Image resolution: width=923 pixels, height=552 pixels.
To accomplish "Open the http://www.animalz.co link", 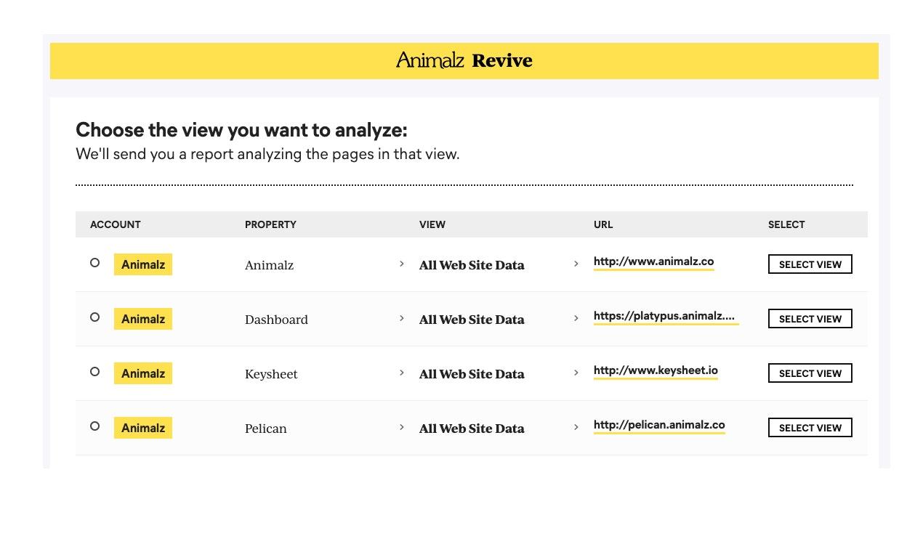I will pyautogui.click(x=653, y=261).
